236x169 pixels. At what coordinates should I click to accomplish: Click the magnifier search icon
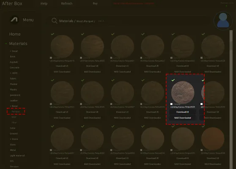point(54,21)
